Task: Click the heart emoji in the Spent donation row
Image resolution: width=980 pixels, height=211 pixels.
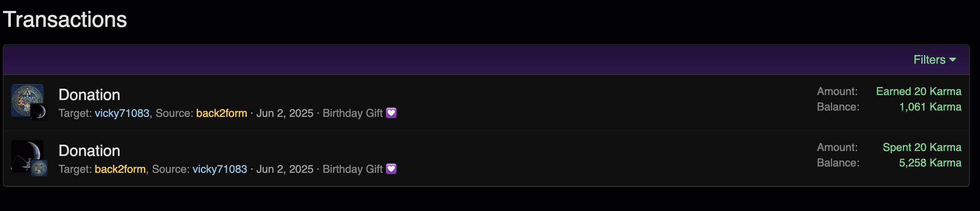Action: pos(391,169)
